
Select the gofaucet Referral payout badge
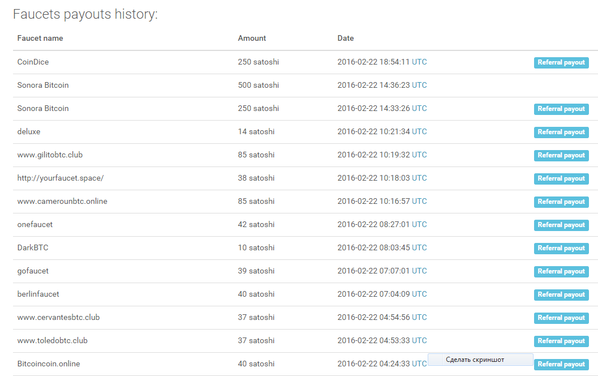click(561, 271)
